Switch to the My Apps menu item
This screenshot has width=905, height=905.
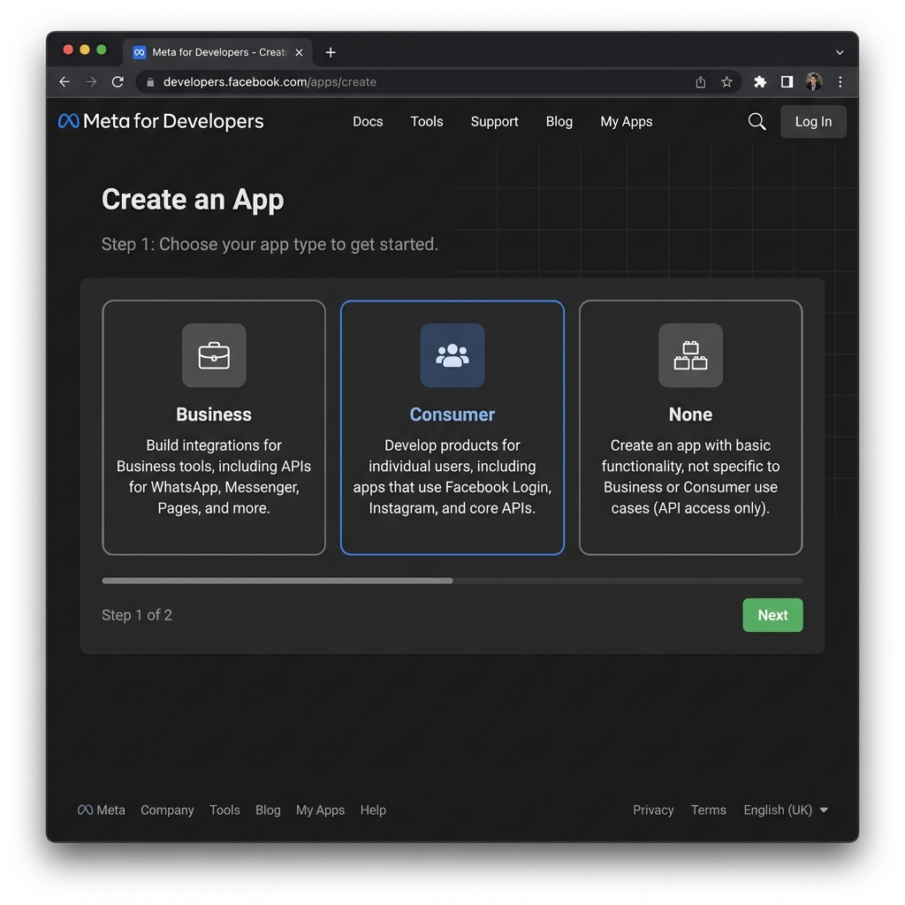pyautogui.click(x=626, y=121)
